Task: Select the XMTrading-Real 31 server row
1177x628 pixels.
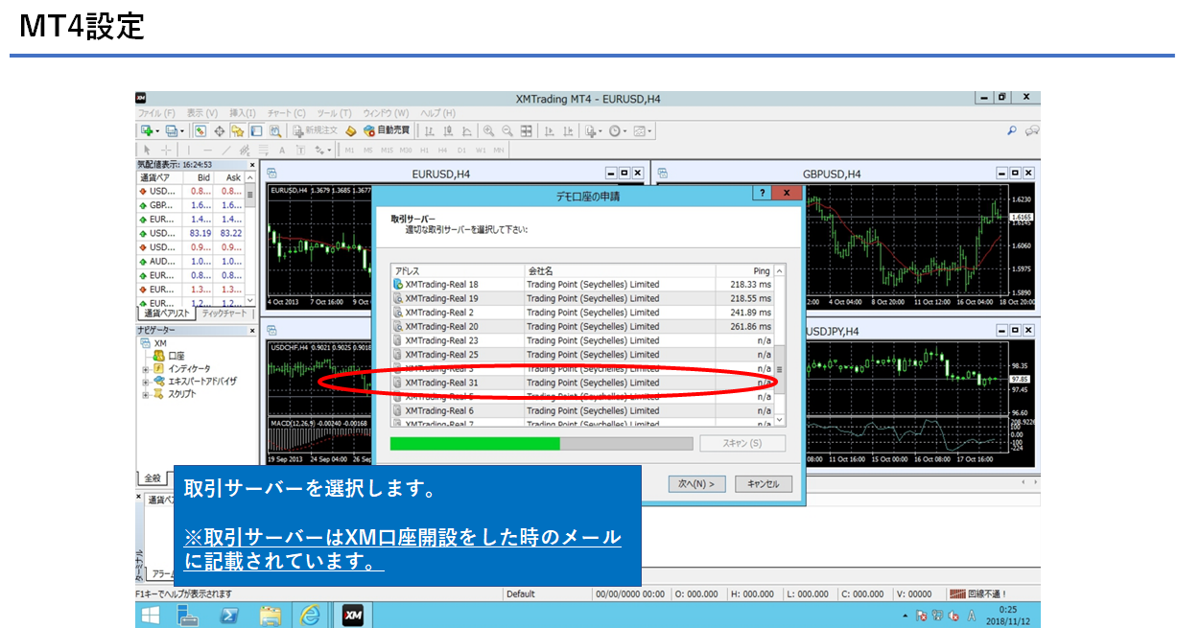Action: click(582, 383)
